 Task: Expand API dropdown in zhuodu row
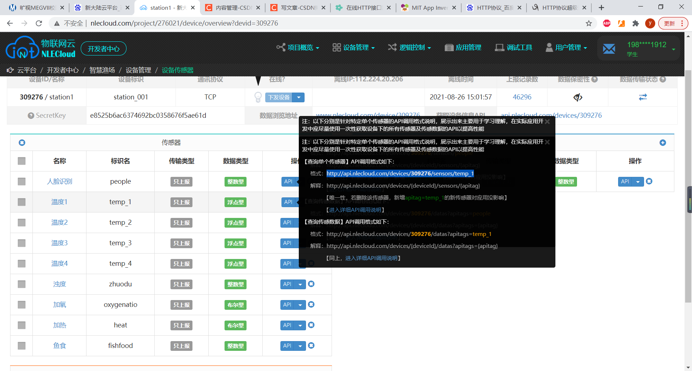click(300, 284)
